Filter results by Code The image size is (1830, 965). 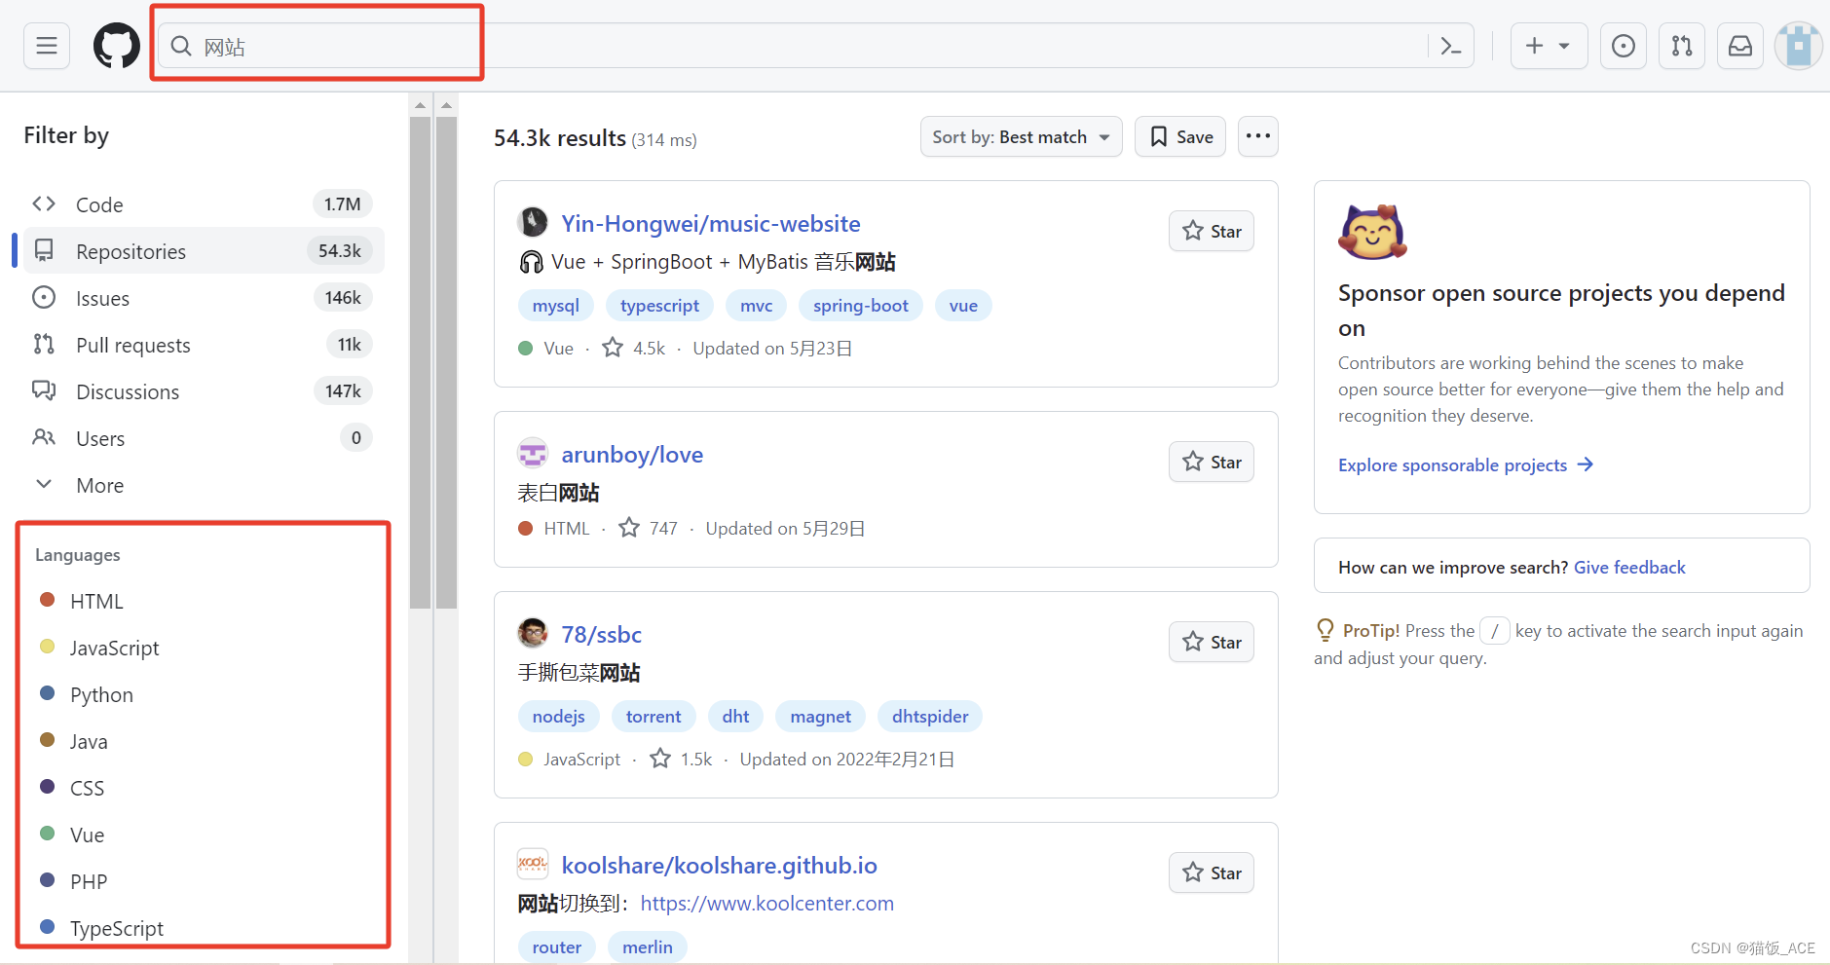click(203, 204)
